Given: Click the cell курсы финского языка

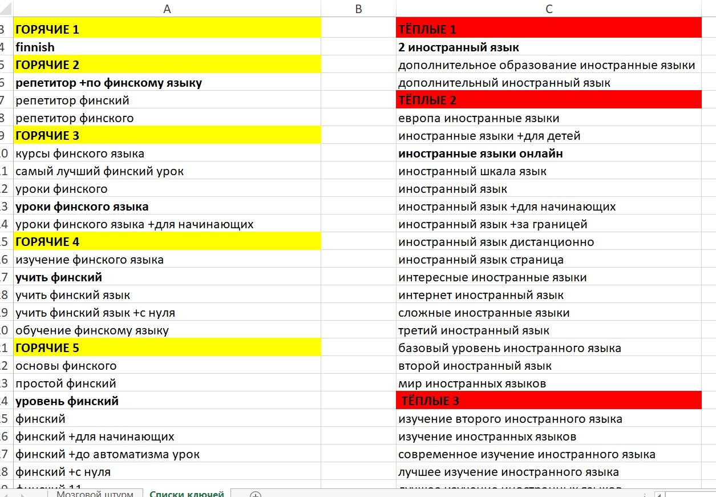Looking at the screenshot, I should pyautogui.click(x=167, y=153).
